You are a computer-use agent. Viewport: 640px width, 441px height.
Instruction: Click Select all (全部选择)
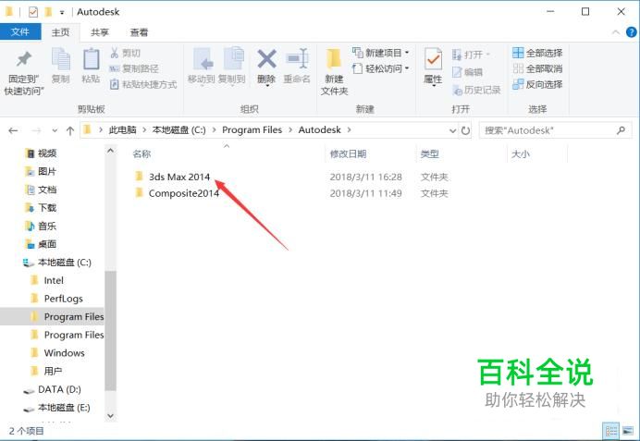(537, 53)
